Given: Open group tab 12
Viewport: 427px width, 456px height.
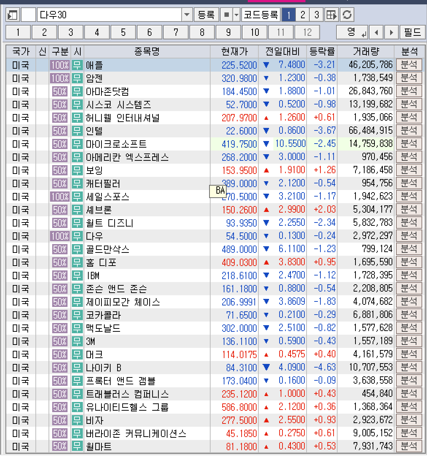Looking at the screenshot, I should point(307,33).
